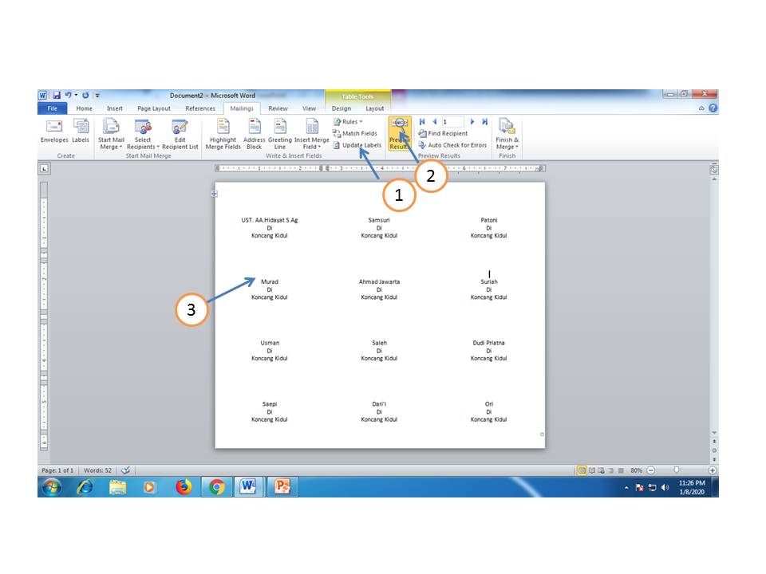Switch to the View tab
Viewport: 766px width, 574px height.
pos(309,108)
